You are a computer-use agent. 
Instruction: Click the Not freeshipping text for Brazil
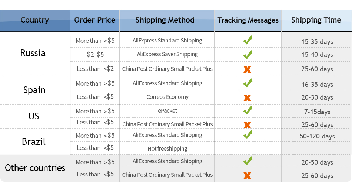[167, 148]
